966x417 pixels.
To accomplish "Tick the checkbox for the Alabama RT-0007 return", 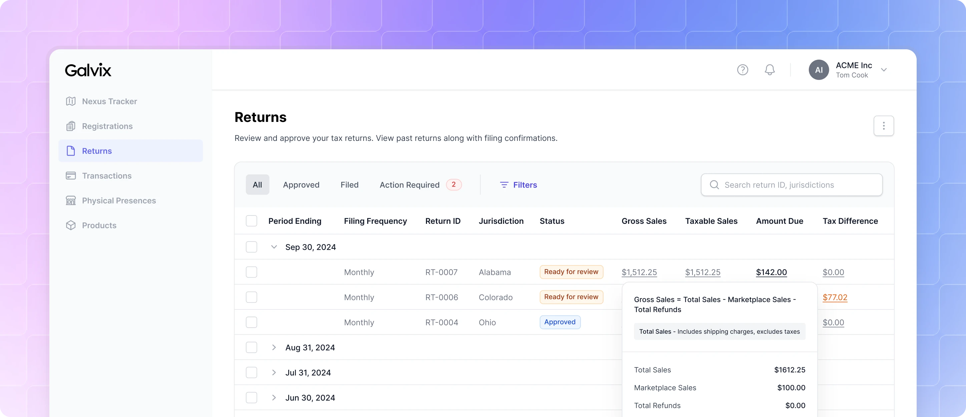I will coord(251,272).
